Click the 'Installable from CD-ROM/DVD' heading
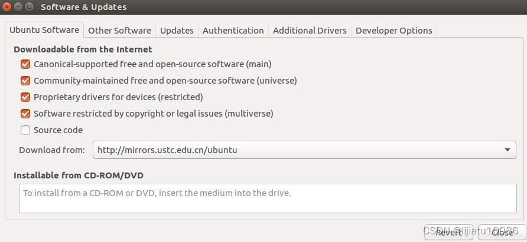 tap(79, 175)
